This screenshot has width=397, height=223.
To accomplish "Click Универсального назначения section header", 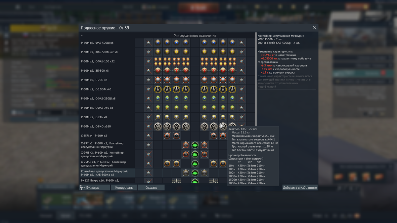I will tap(195, 35).
